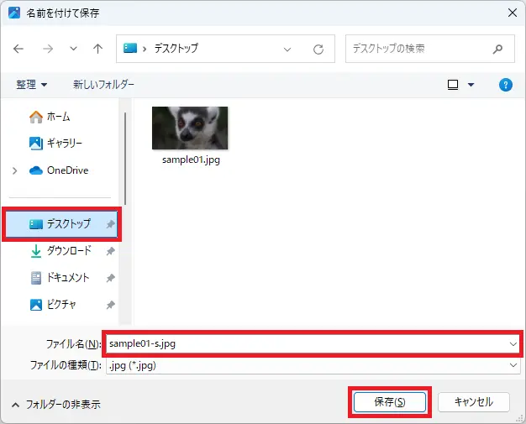Image resolution: width=526 pixels, height=424 pixels.
Task: Go up one folder level
Action: click(97, 49)
